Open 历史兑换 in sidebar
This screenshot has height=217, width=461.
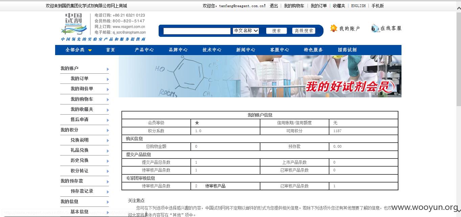click(x=79, y=160)
